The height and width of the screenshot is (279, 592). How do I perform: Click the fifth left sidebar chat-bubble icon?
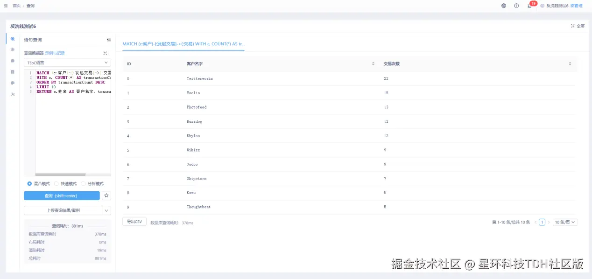click(13, 83)
